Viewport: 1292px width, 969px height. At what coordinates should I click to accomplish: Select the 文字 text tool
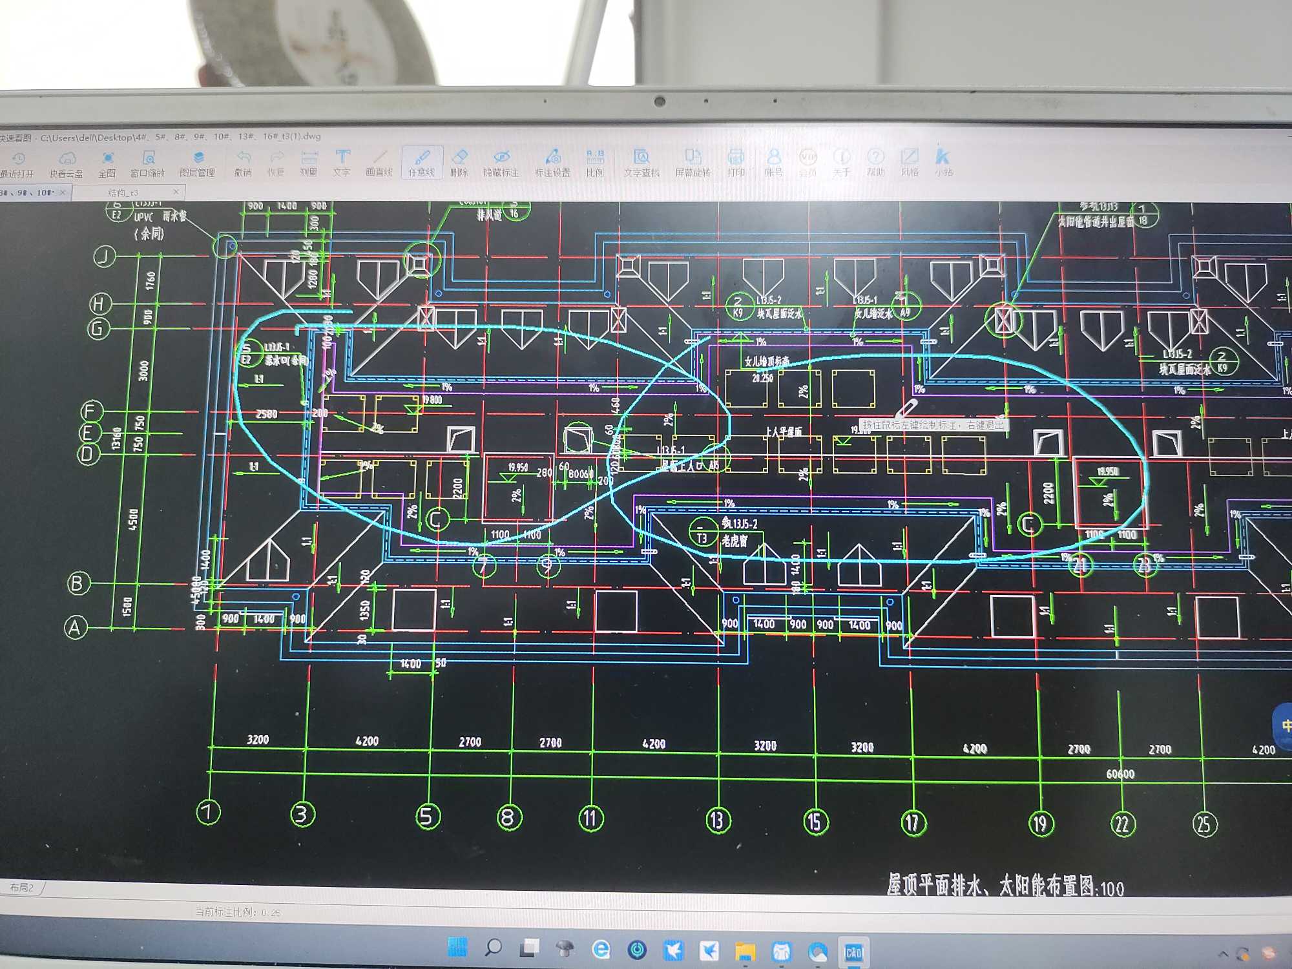point(342,163)
